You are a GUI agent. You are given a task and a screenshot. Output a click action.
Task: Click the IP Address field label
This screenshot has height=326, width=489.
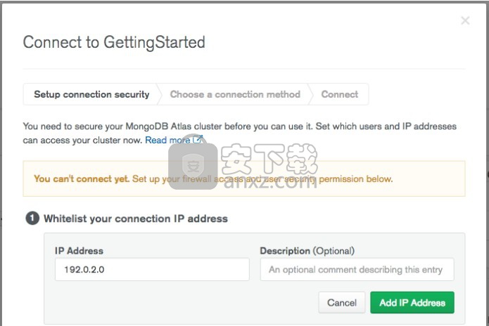[x=79, y=251]
